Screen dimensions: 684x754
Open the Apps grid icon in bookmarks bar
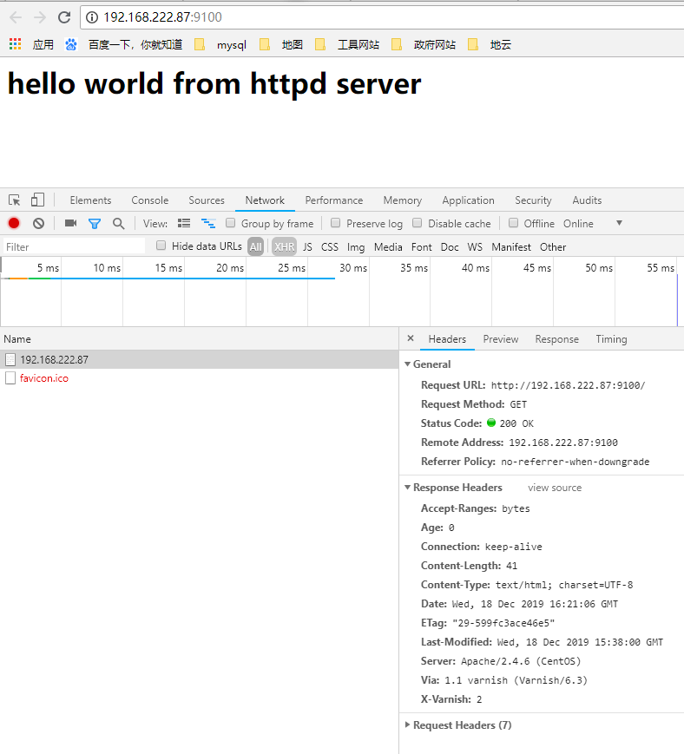(15, 44)
